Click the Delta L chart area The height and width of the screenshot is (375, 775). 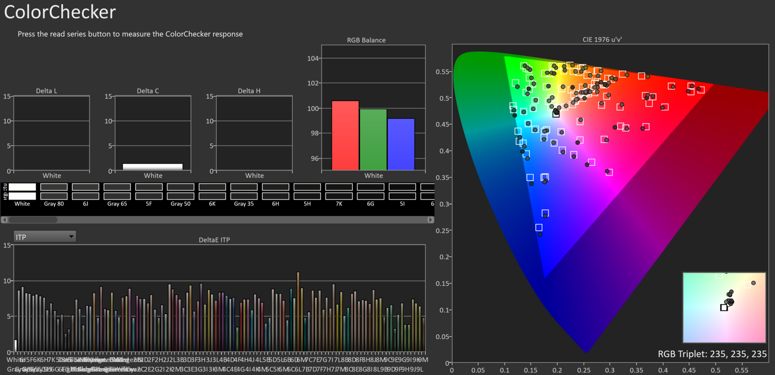click(x=51, y=133)
